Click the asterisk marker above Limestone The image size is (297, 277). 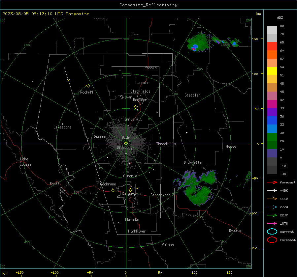(x=62, y=124)
